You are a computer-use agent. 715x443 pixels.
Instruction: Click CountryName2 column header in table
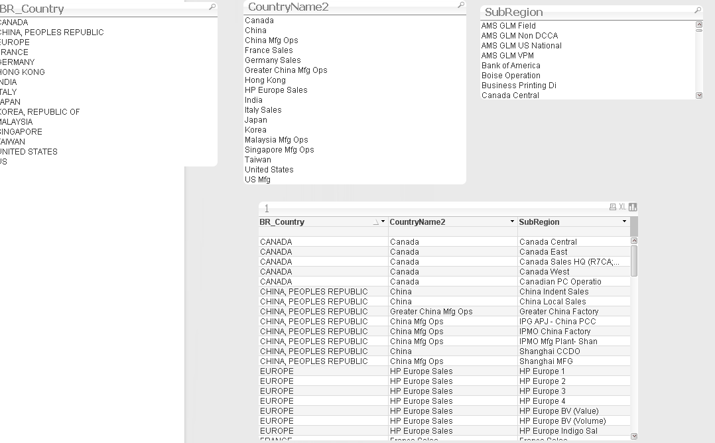(x=417, y=222)
